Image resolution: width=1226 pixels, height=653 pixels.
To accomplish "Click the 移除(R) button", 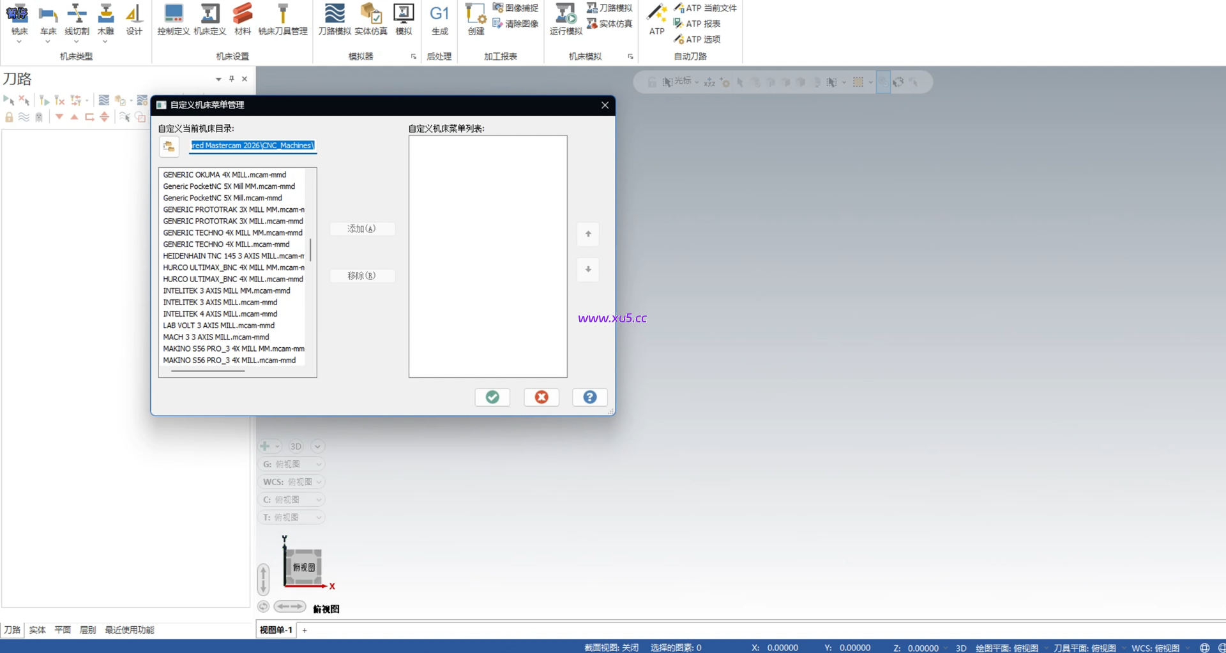I will tap(362, 276).
